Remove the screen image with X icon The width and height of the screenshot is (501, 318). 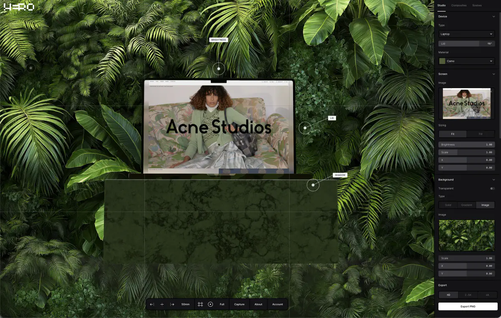pyautogui.click(x=491, y=91)
